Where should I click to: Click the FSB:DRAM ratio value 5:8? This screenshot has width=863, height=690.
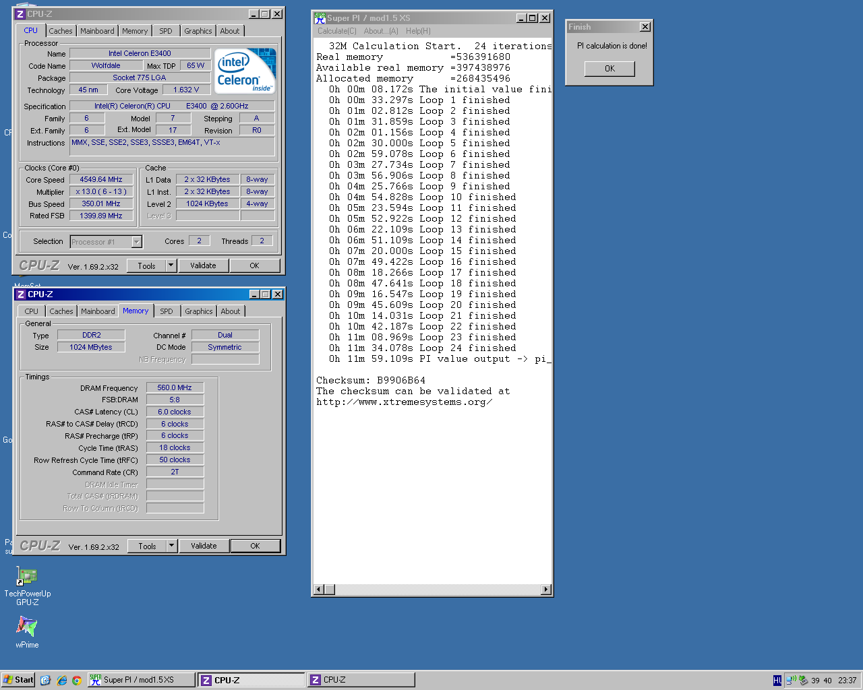175,400
